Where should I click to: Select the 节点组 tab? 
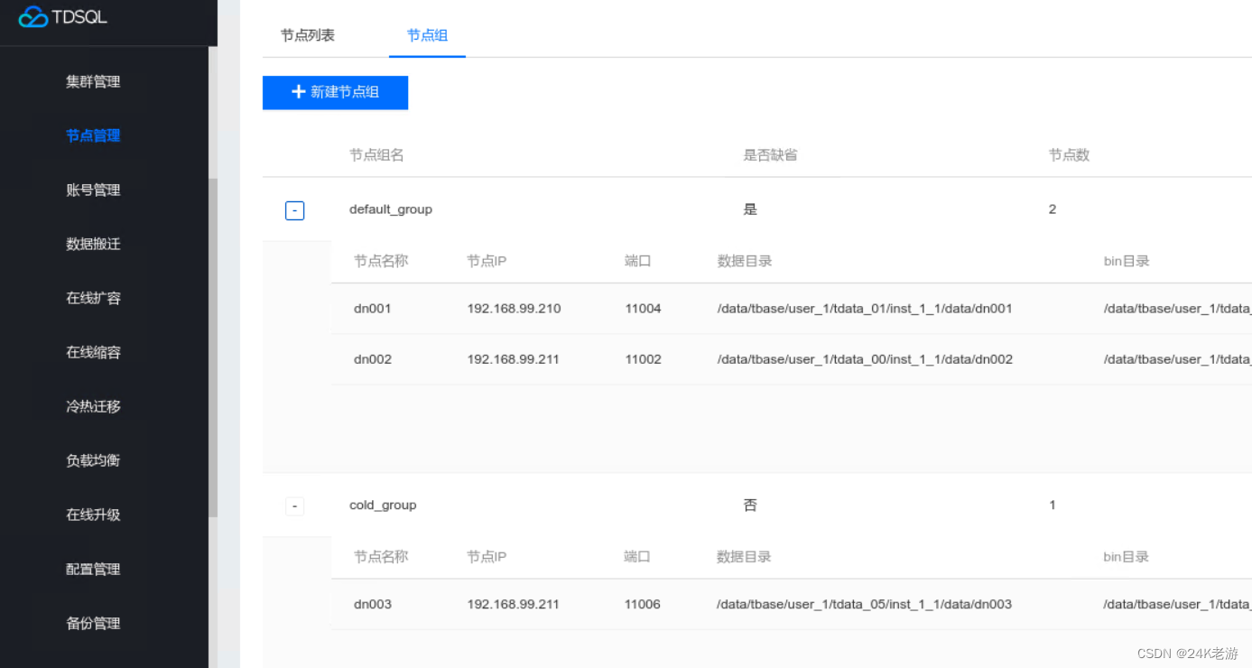pyautogui.click(x=427, y=35)
